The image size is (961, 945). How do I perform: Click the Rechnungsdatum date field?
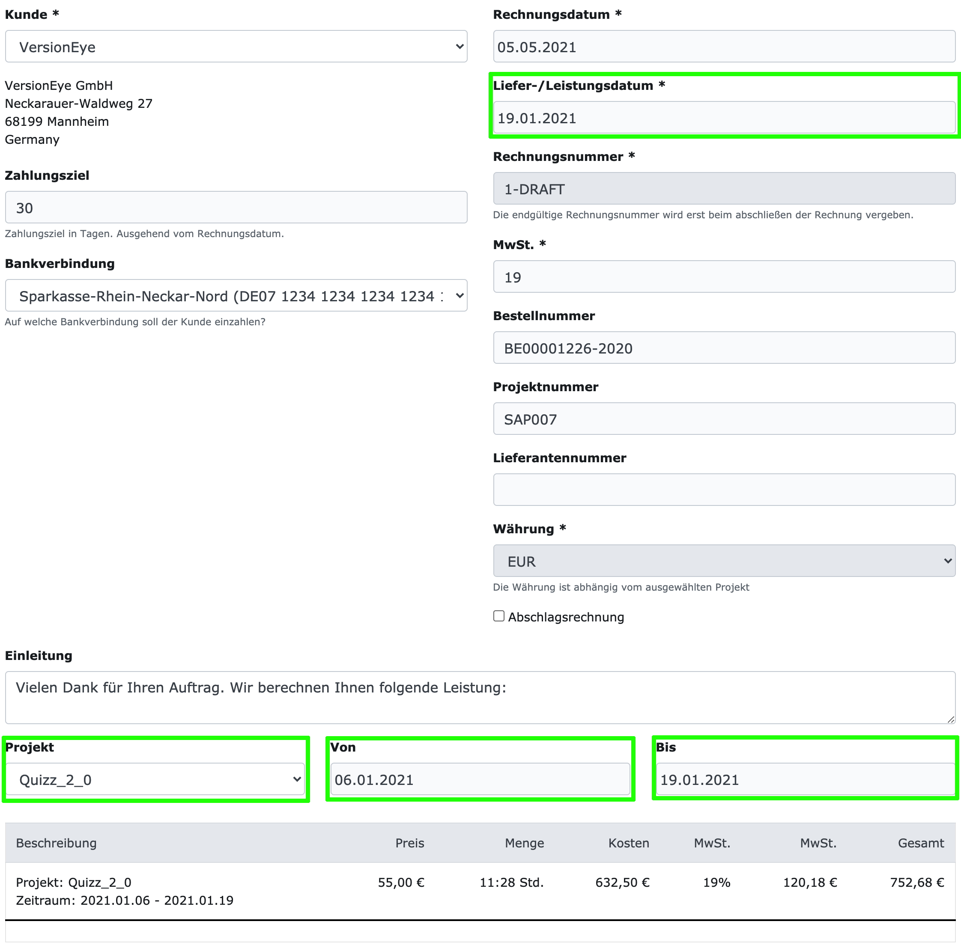[724, 47]
